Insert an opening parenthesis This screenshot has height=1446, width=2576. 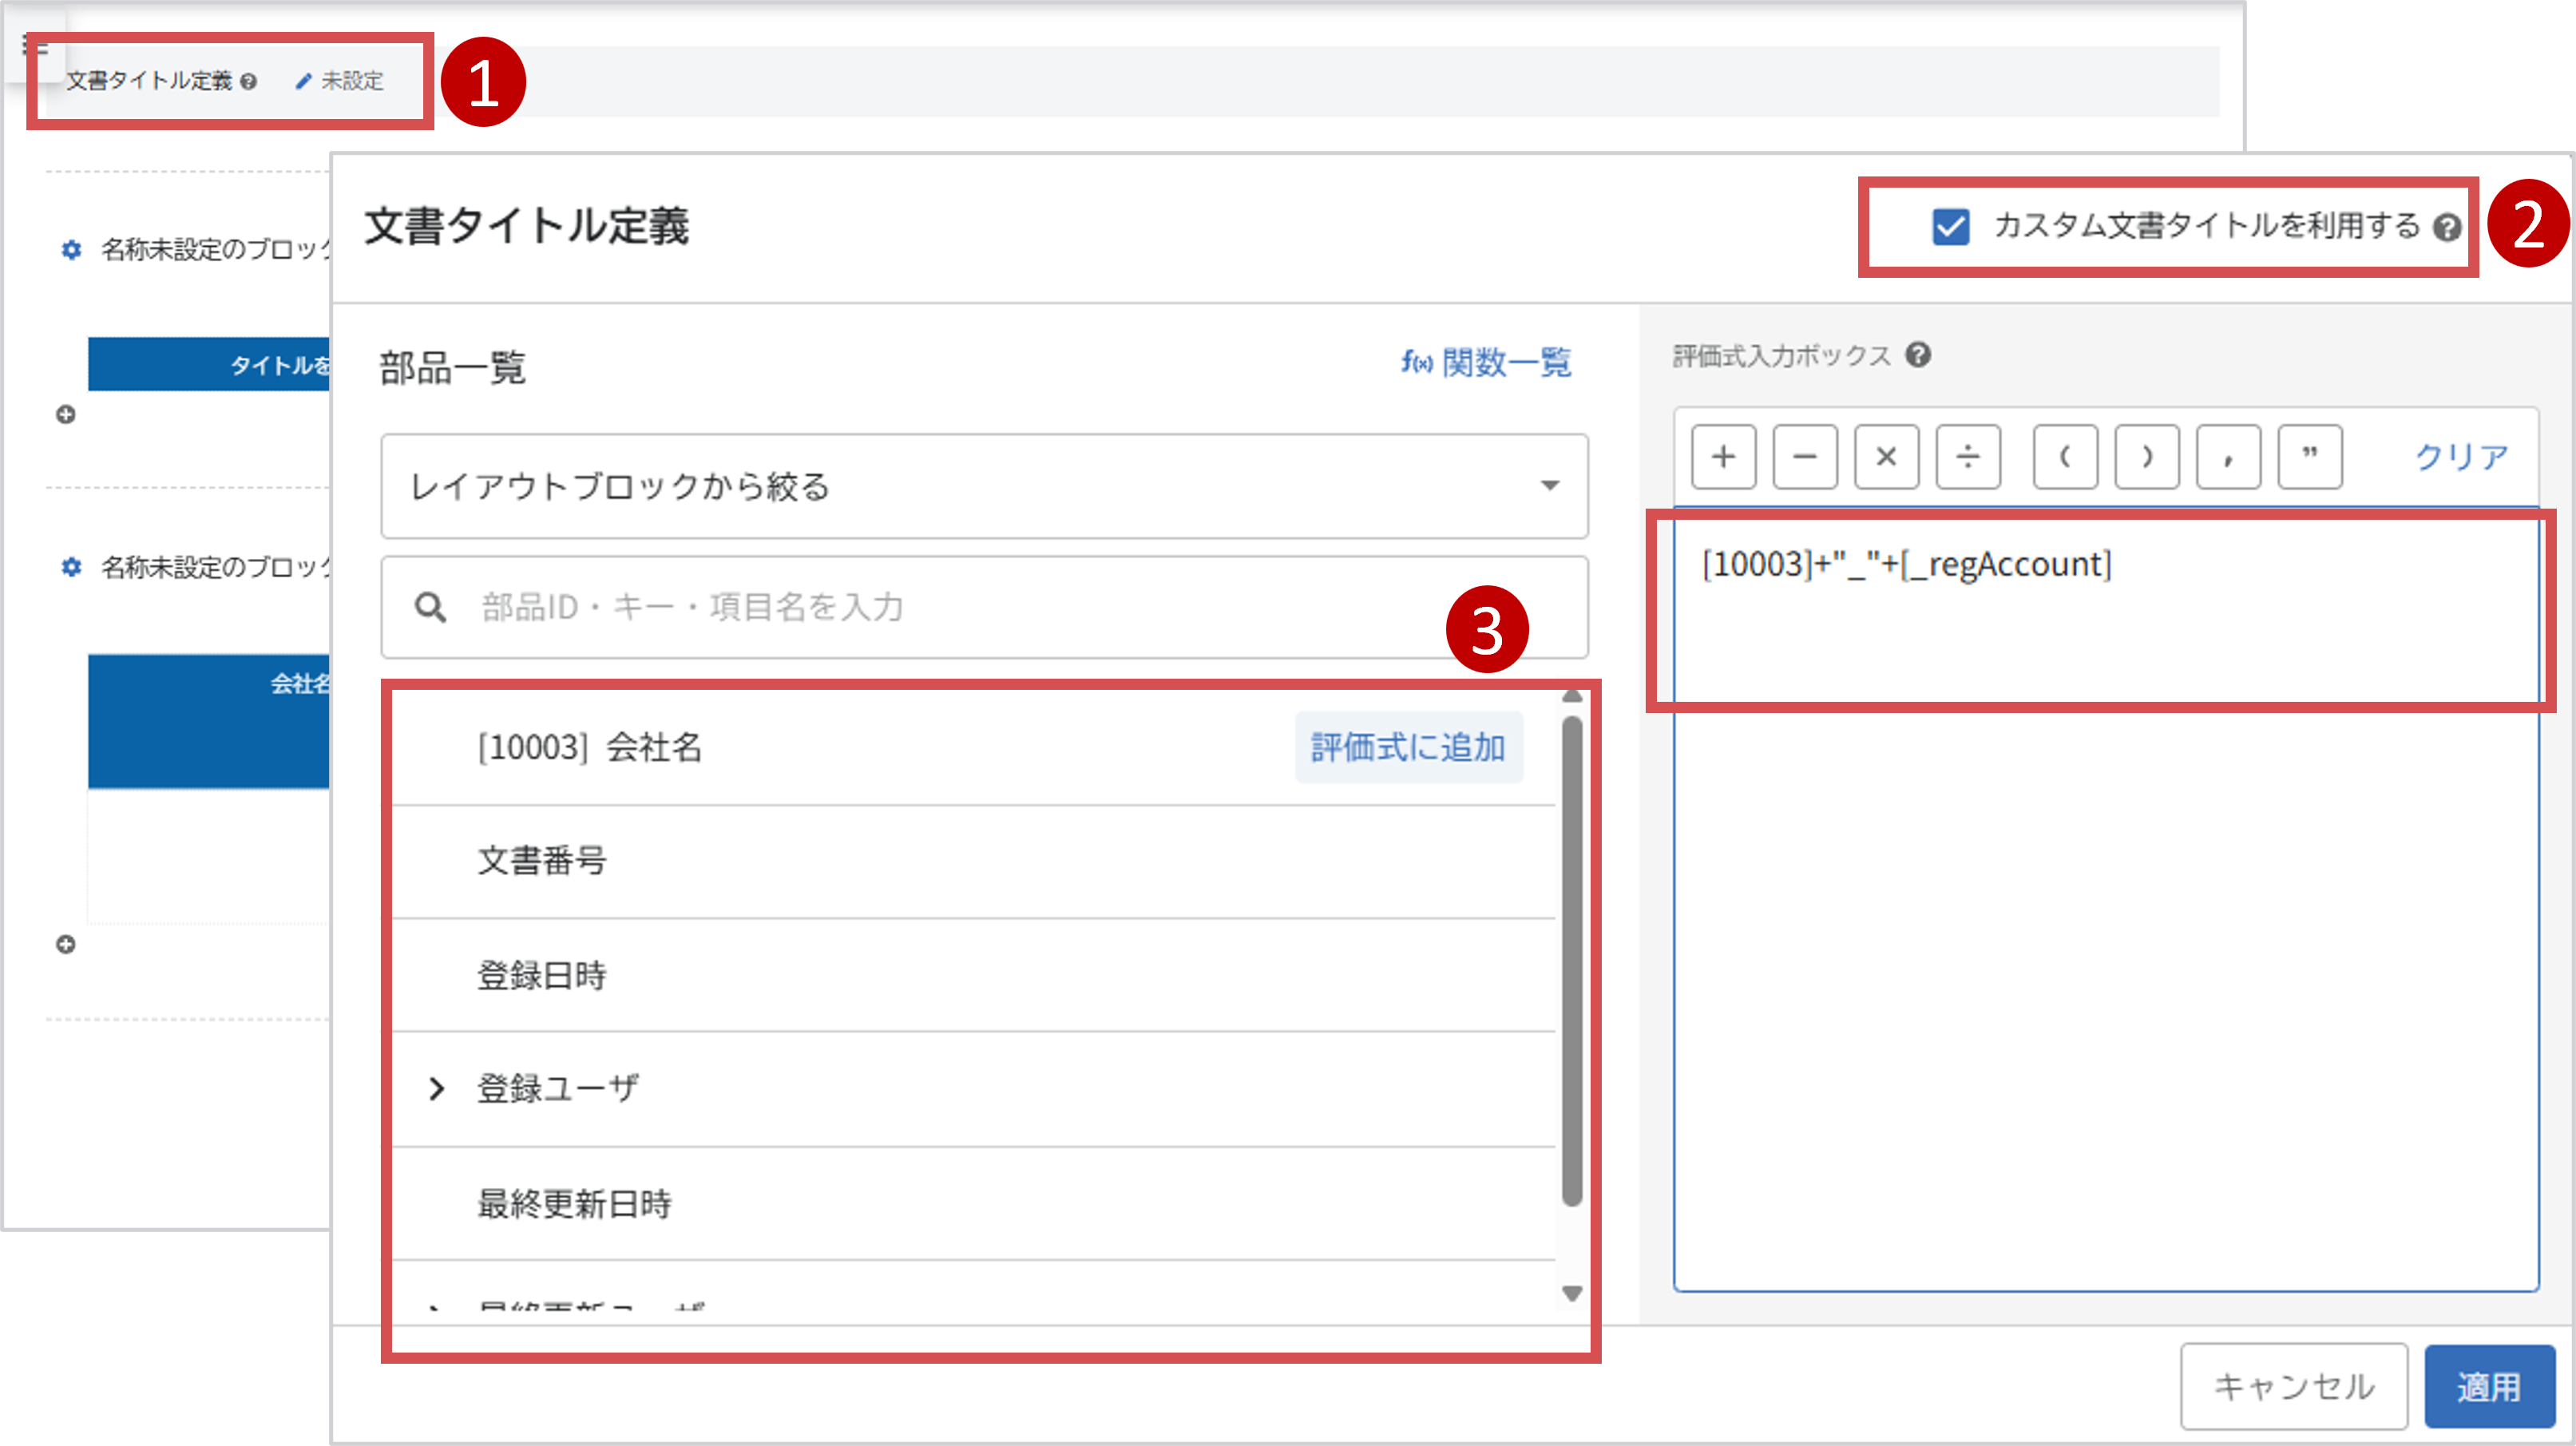pos(2065,457)
